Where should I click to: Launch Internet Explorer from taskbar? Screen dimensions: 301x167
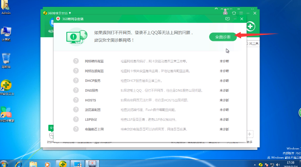[19, 163]
